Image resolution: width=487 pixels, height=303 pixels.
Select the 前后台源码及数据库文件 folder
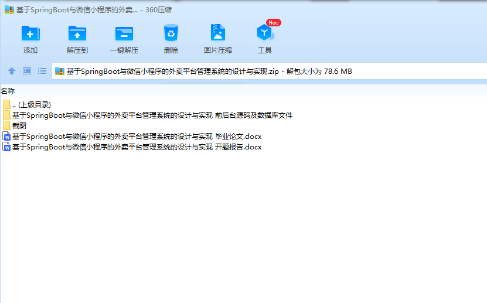coord(148,115)
